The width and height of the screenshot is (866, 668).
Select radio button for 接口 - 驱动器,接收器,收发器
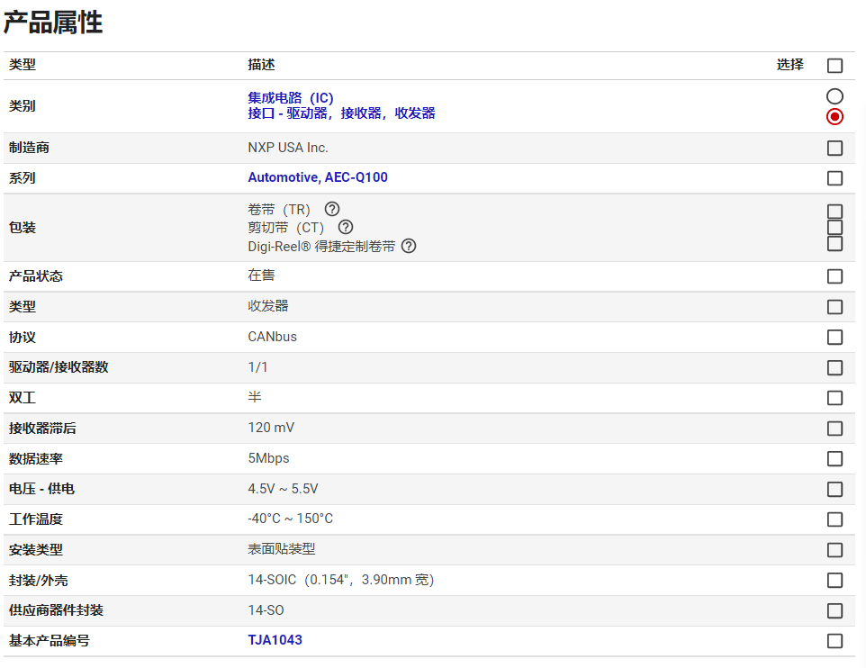[x=834, y=116]
